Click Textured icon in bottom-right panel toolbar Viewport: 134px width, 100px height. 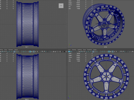click(114, 52)
